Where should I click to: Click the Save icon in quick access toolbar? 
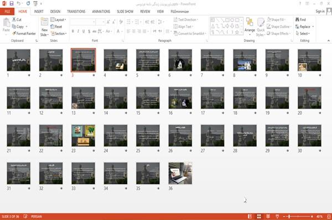point(12,3)
